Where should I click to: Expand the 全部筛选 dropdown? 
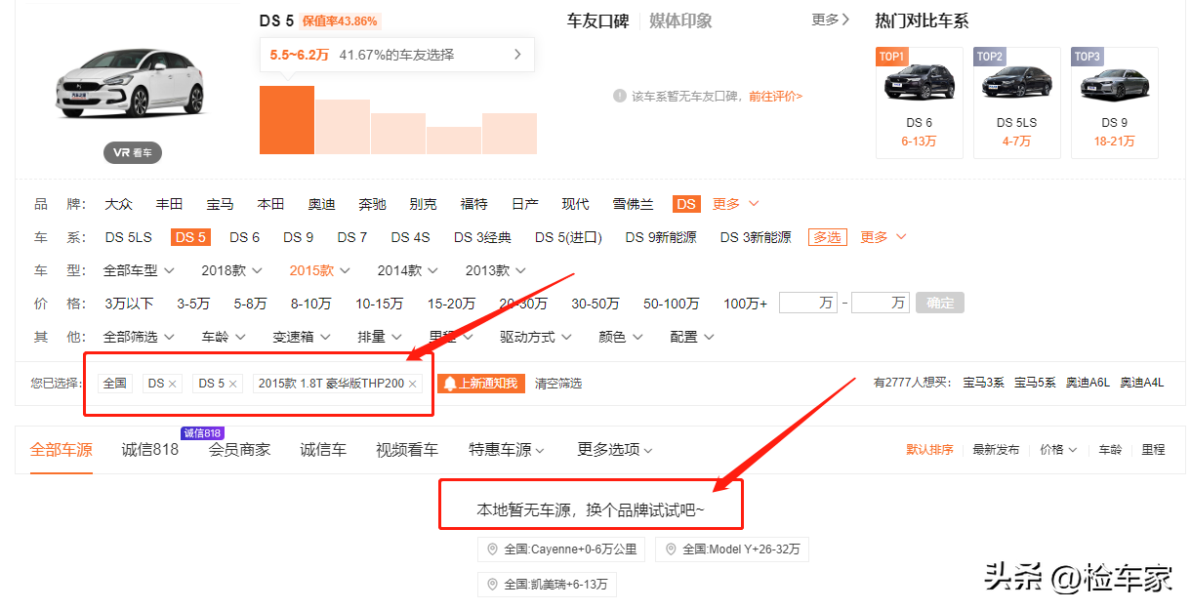coord(139,337)
